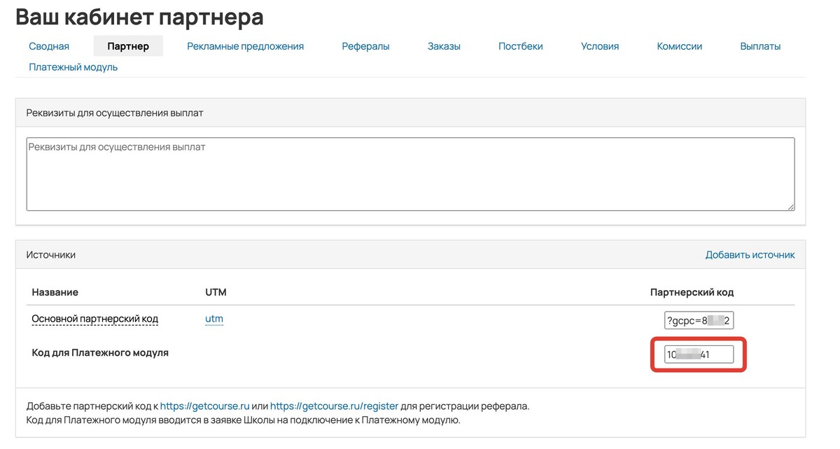Focus the Реквизиты для осуществления выплат textarea
Image resolution: width=840 pixels, height=449 pixels.
click(x=410, y=174)
